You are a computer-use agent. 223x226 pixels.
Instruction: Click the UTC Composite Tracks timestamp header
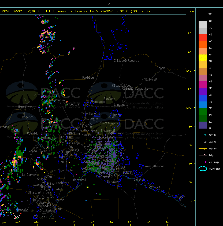tap(76, 11)
